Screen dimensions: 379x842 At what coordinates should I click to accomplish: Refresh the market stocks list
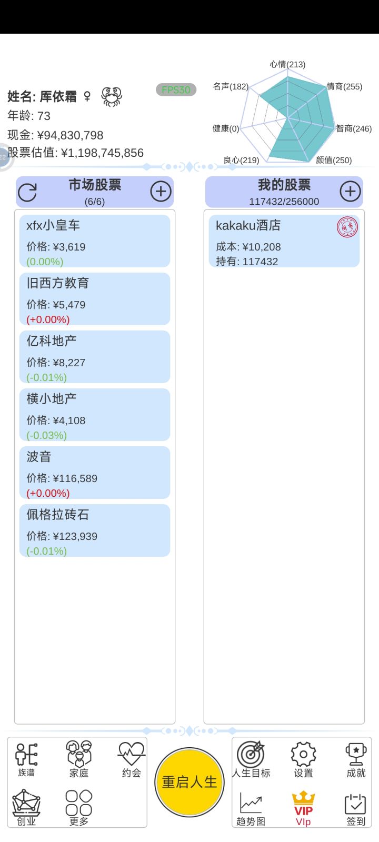click(x=27, y=192)
